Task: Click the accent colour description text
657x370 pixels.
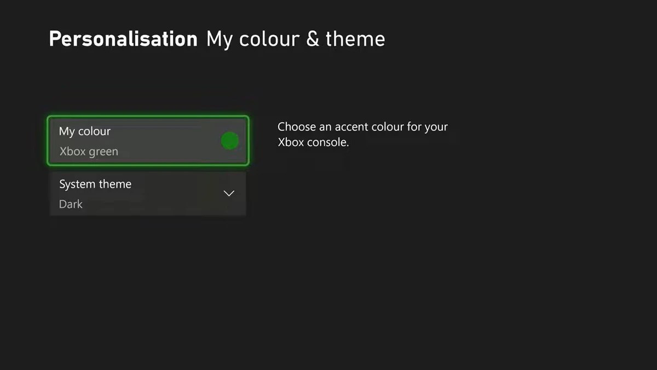Action: 362,134
